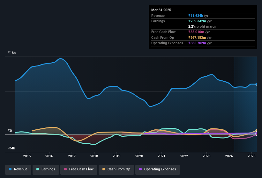Click the blue Revenue endpoint marker
This screenshot has height=178, width=262.
[257, 84]
